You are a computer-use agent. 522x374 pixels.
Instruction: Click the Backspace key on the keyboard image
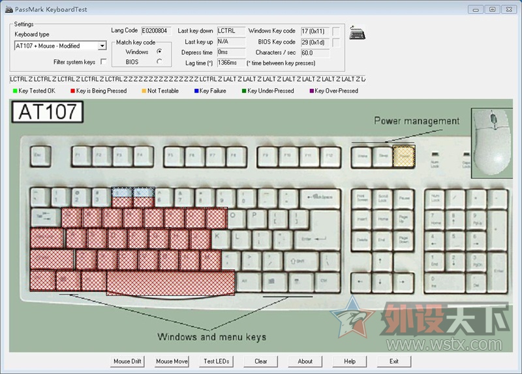(x=320, y=198)
